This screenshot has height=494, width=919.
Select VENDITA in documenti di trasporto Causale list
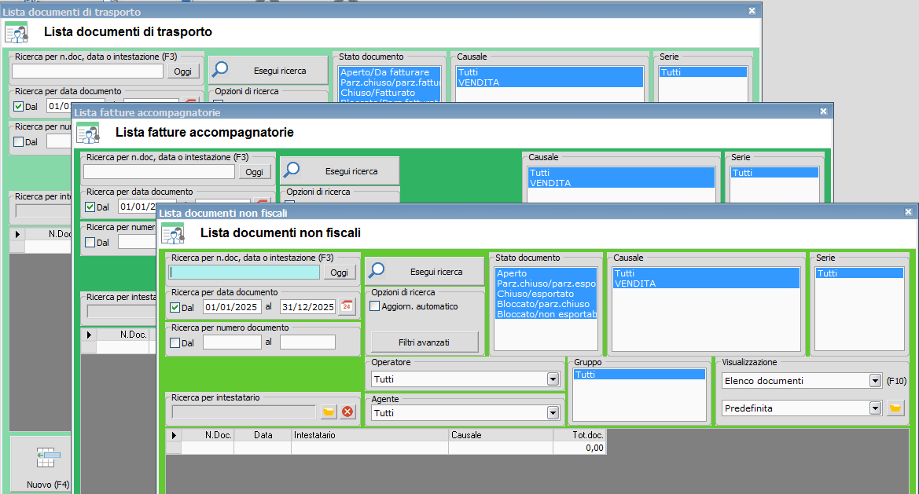[x=550, y=82]
